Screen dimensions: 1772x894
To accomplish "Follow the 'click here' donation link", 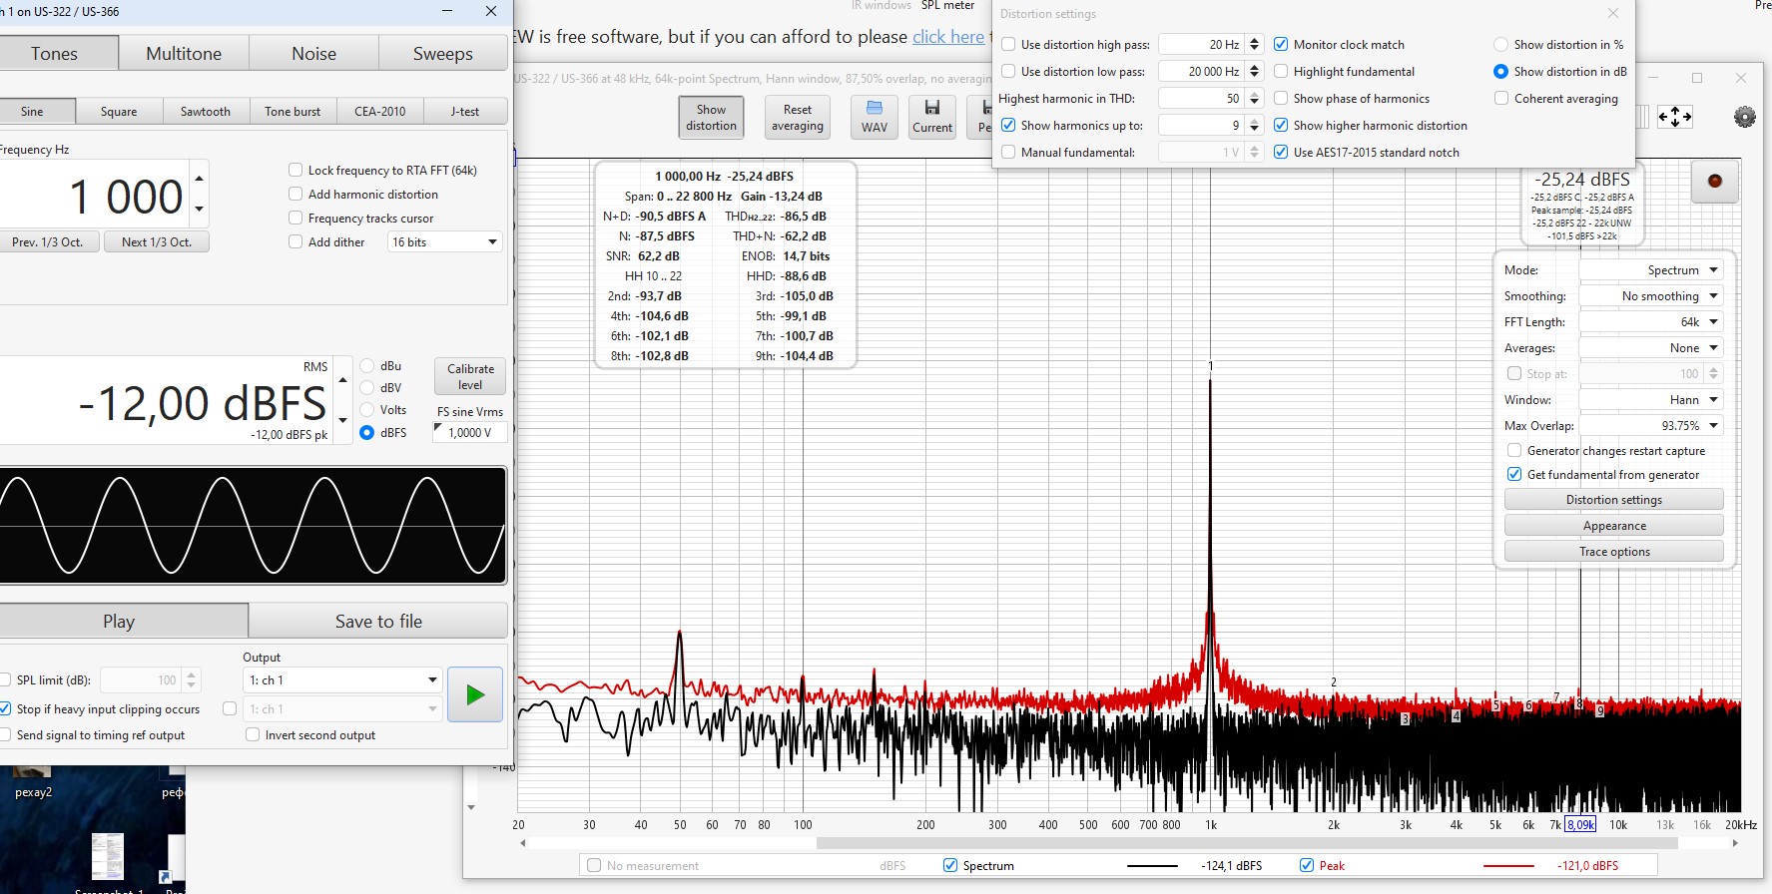I will pos(947,37).
